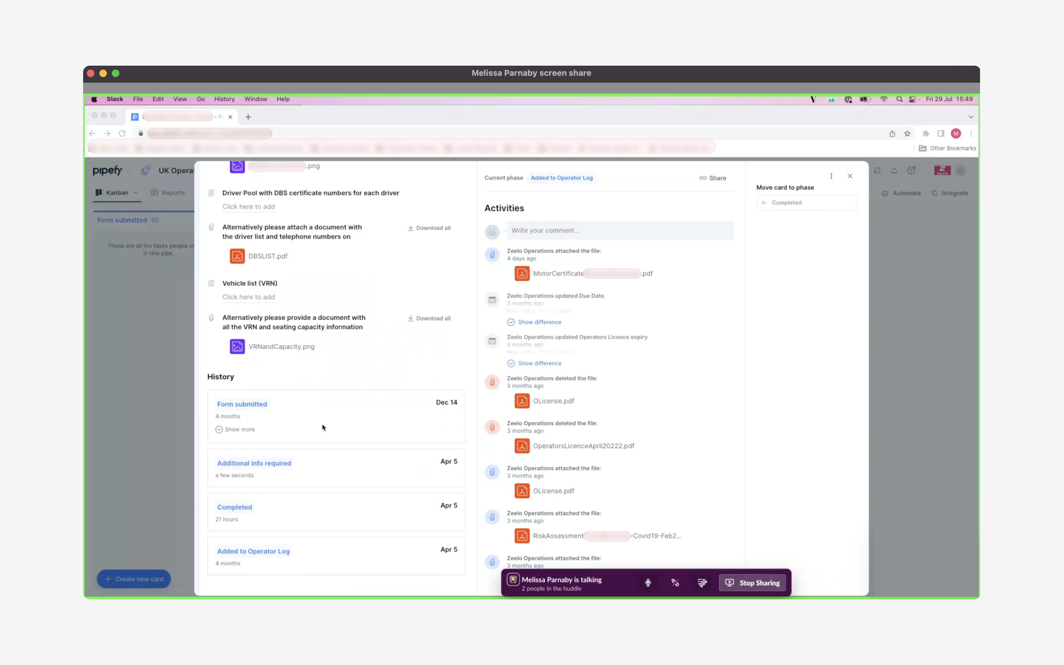Click the second huddle bar icon beside the microphone
The width and height of the screenshot is (1064, 665).
[675, 583]
